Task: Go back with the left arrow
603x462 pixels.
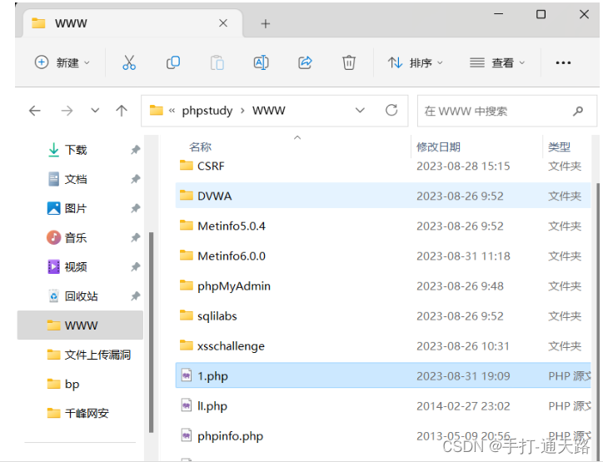Action: [35, 111]
